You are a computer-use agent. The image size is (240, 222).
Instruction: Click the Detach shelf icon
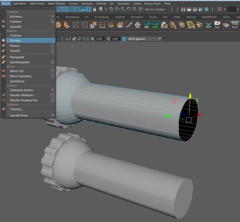[x=164, y=25]
